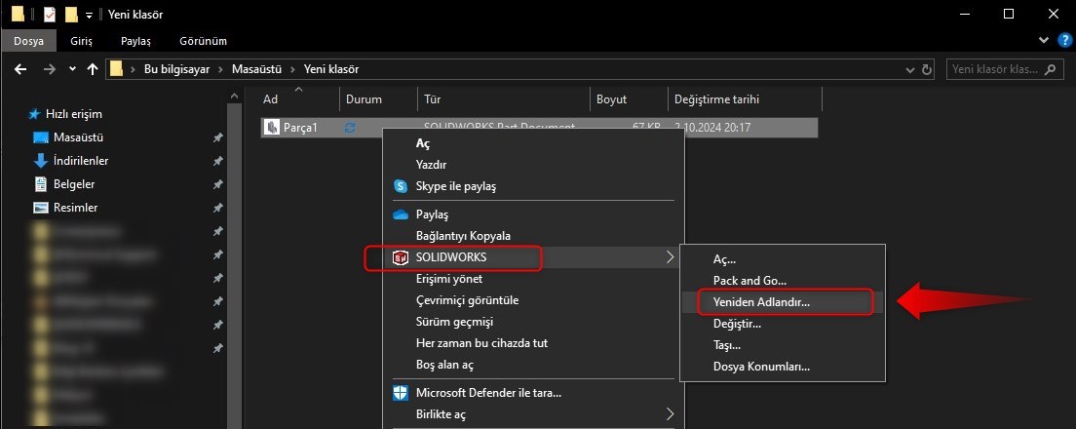1076x429 pixels.
Task: Open Quick Access Toolbar customize dropdown
Action: click(90, 15)
